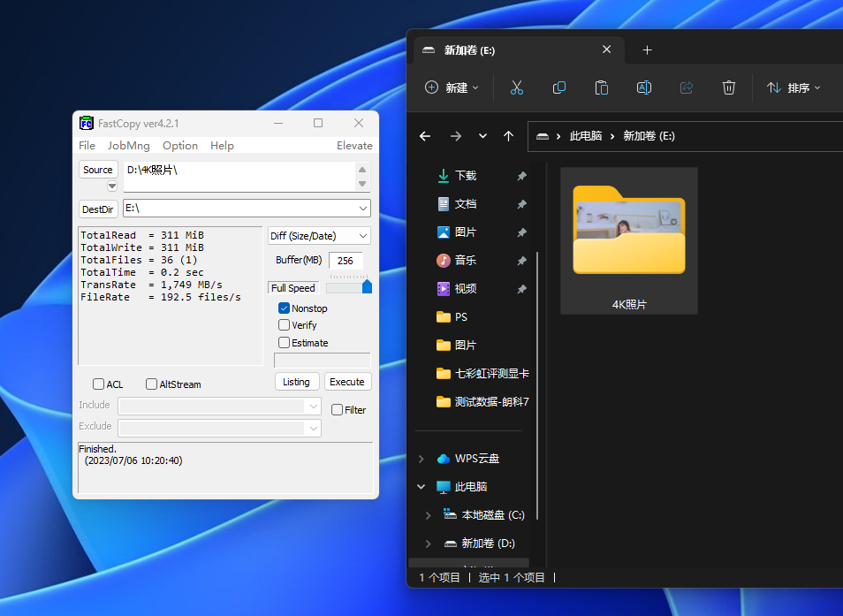Open the pinned 图片 library in sidebar
The height and width of the screenshot is (616, 843).
[x=466, y=232]
